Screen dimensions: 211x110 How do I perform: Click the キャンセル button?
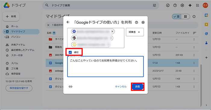point(121,86)
